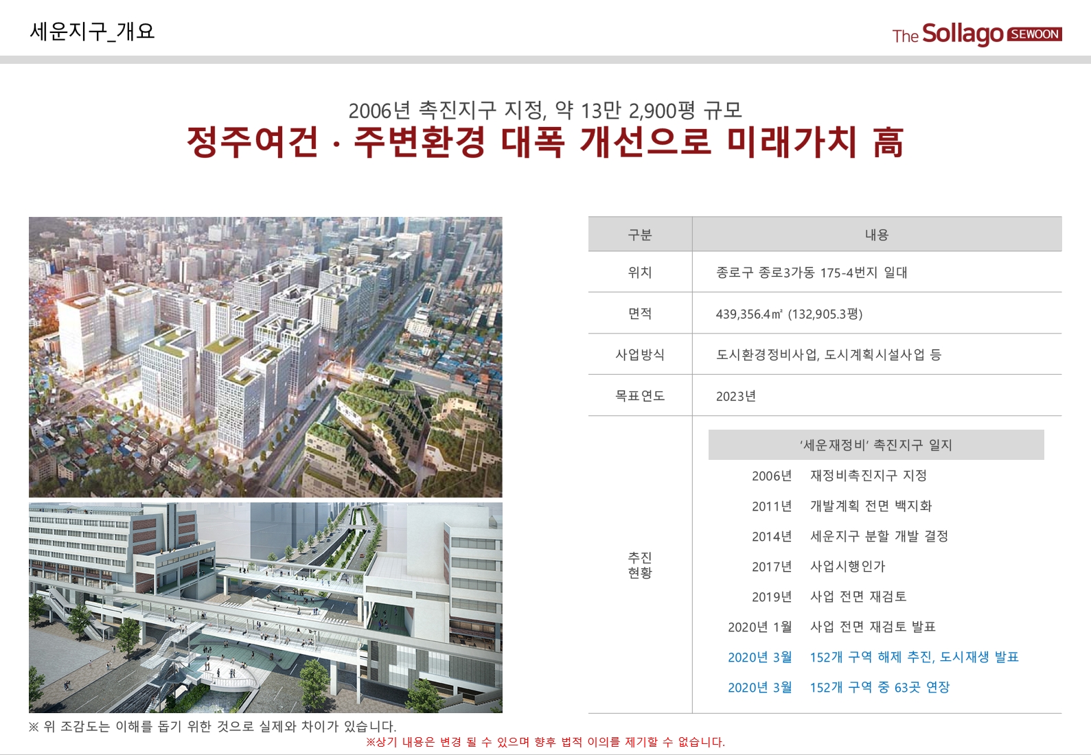Image resolution: width=1091 pixels, height=755 pixels.
Task: Select 도시환경정비사업, 도시계획시설사업 등 text
Action: click(x=829, y=355)
